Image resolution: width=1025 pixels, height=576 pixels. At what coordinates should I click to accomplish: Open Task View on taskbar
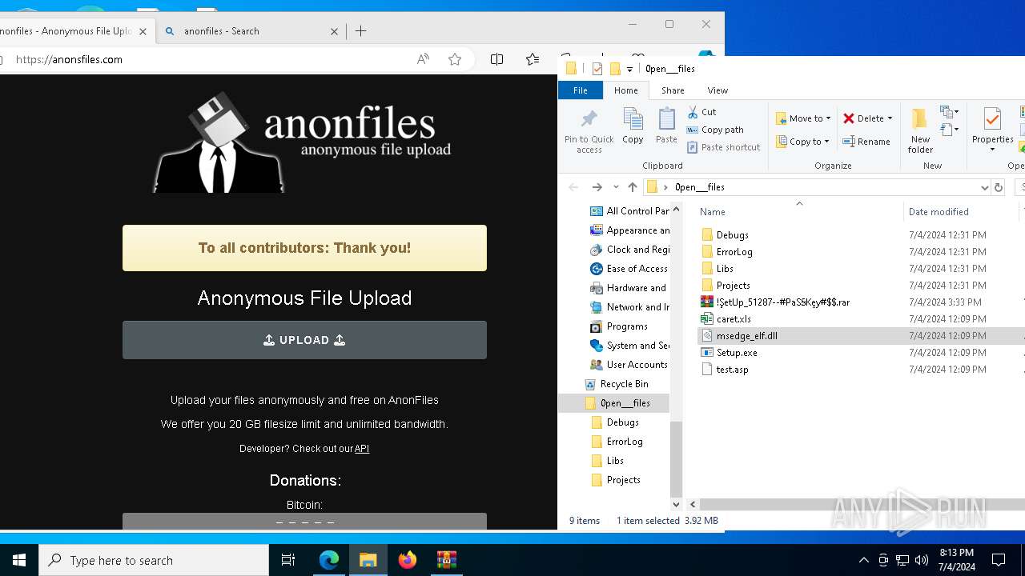[x=288, y=560]
